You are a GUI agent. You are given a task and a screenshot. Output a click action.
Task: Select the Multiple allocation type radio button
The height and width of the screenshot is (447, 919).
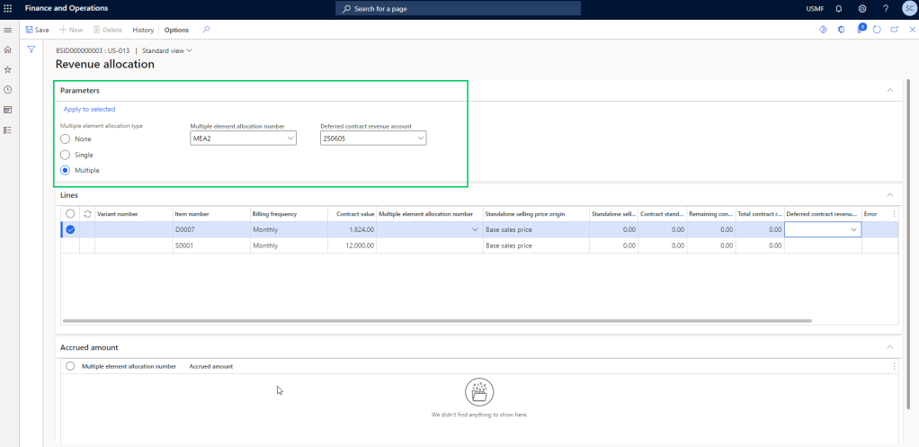(65, 170)
